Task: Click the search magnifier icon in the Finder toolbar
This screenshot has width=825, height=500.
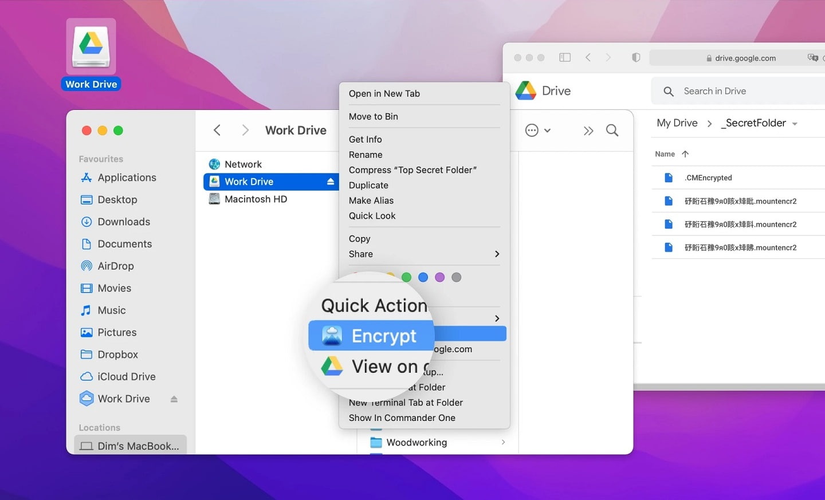Action: (x=612, y=130)
